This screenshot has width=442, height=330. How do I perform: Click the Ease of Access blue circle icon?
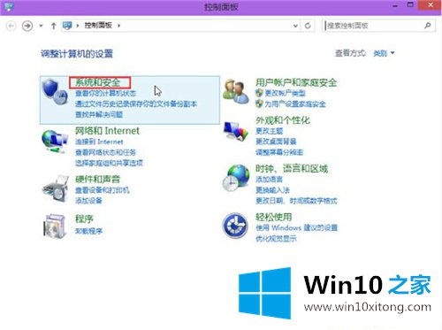(235, 226)
